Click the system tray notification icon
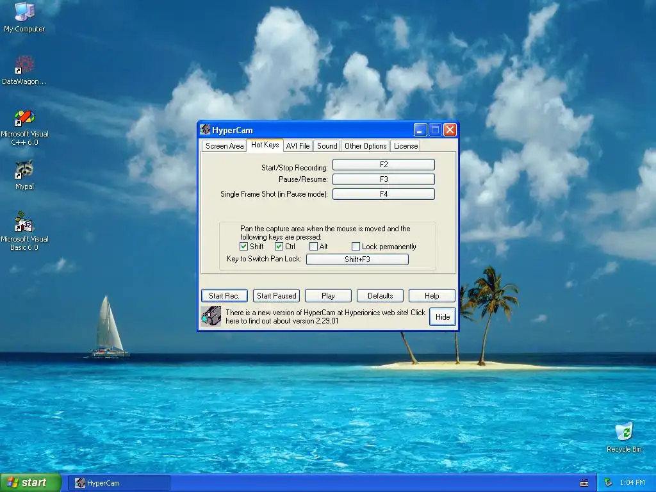The height and width of the screenshot is (492, 656). click(x=609, y=483)
